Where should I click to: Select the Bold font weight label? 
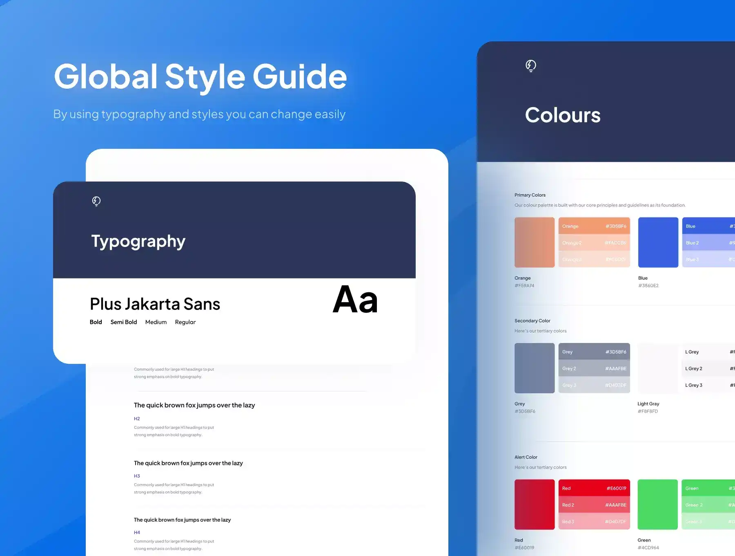tap(96, 322)
